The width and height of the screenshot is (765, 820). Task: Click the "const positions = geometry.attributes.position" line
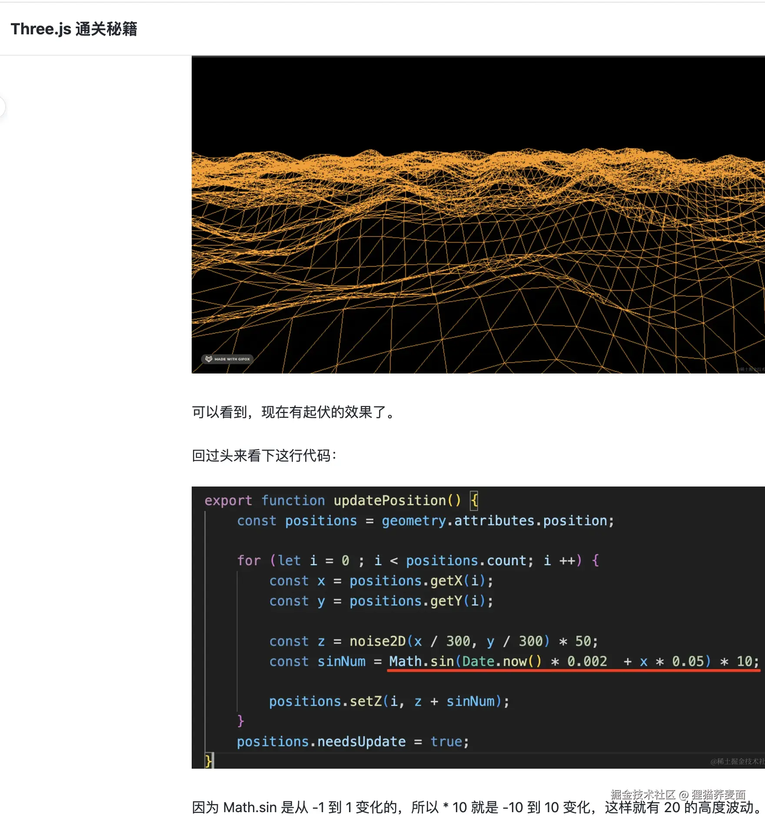coord(425,521)
